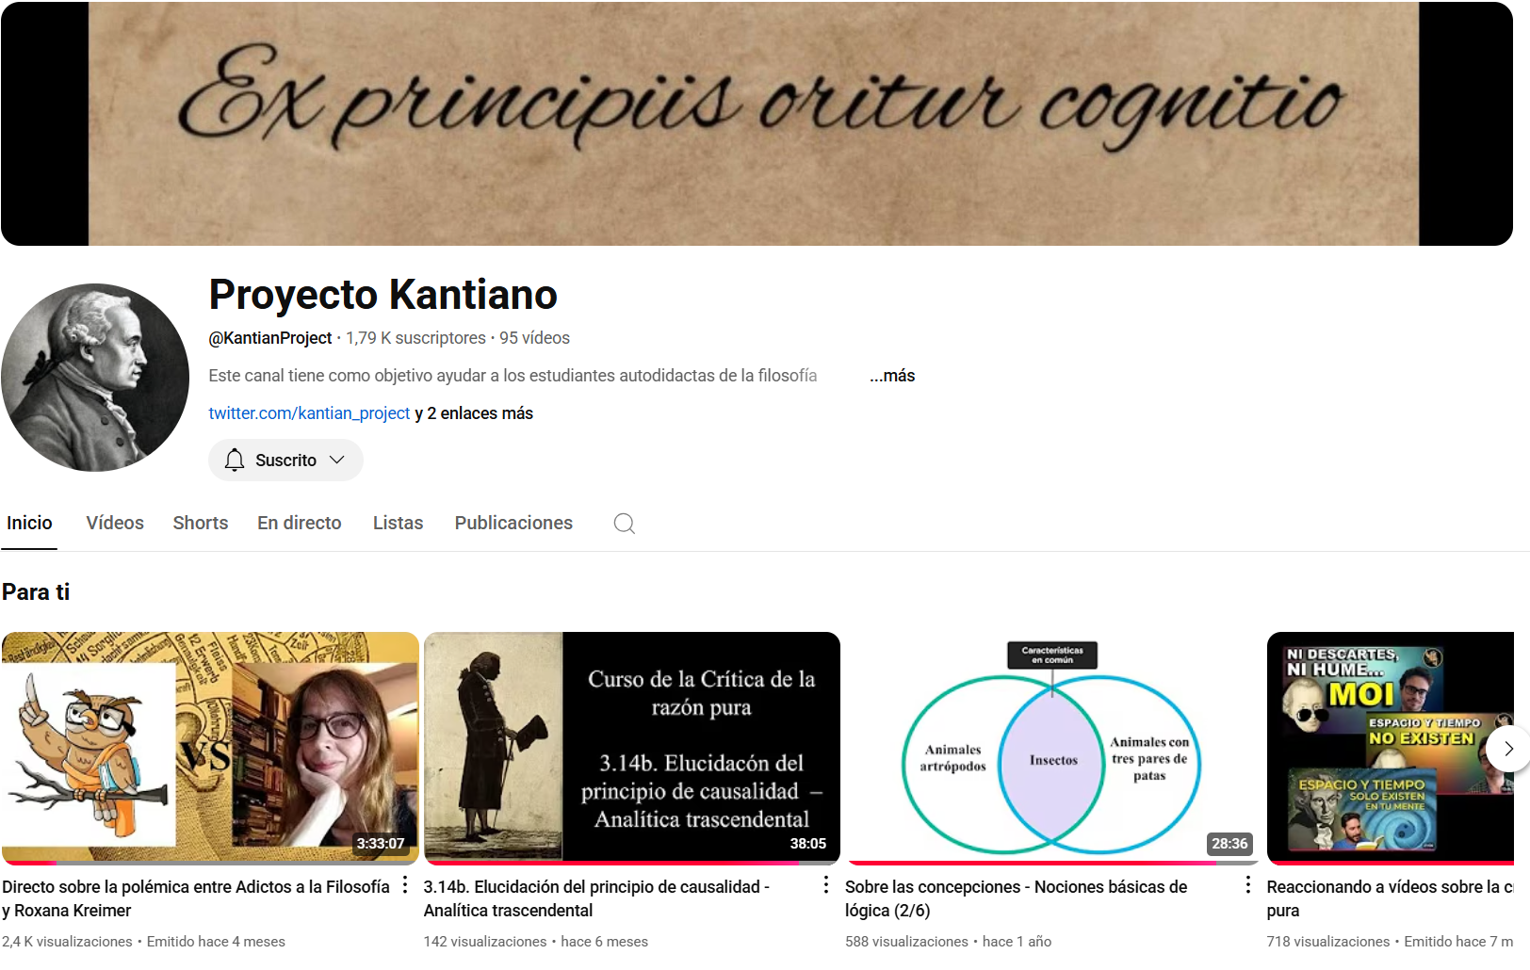Open the Ni Descartes ni Hume thumbnail

[1389, 746]
